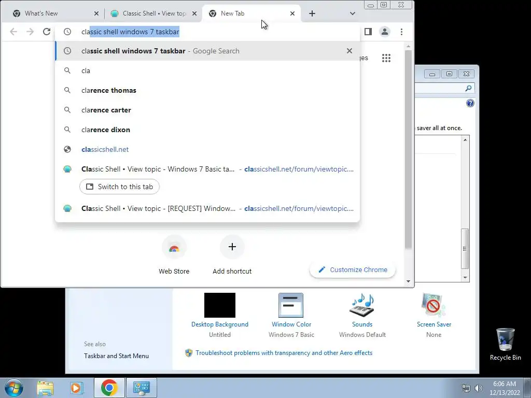
Task: Close the What's New tab
Action: coord(96,13)
